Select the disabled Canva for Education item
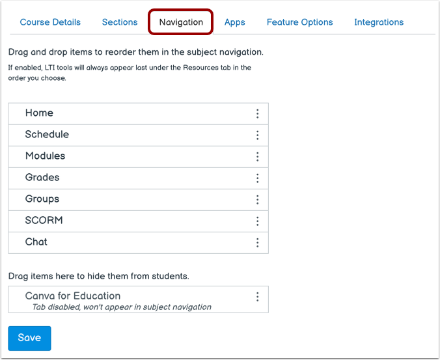The image size is (440, 360). pyautogui.click(x=72, y=296)
